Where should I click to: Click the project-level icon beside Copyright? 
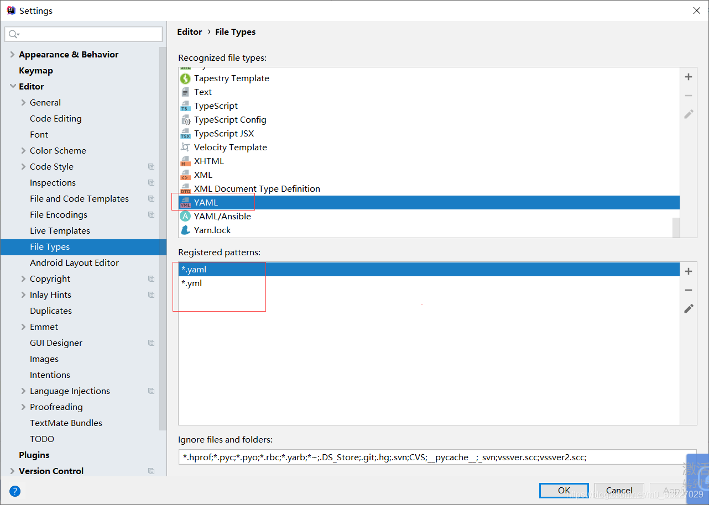pyautogui.click(x=151, y=278)
